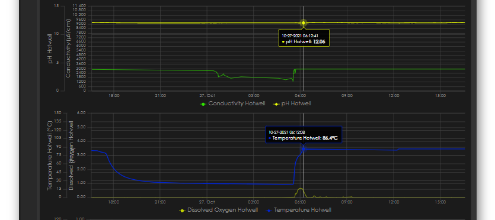Image resolution: width=495 pixels, height=220 pixels.
Task: Click green Conductivity Hotwell legend marker
Action: click(x=203, y=104)
